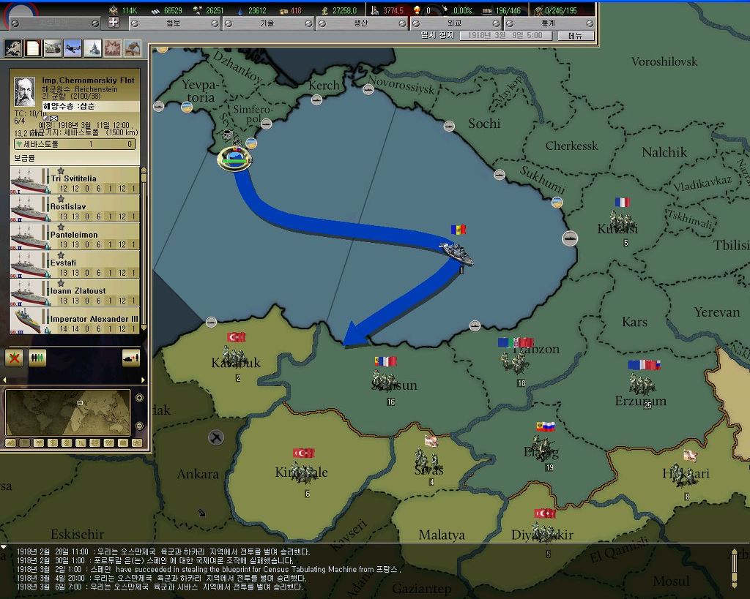
Task: Click the port anchor icon near Kerch
Action: point(316,99)
